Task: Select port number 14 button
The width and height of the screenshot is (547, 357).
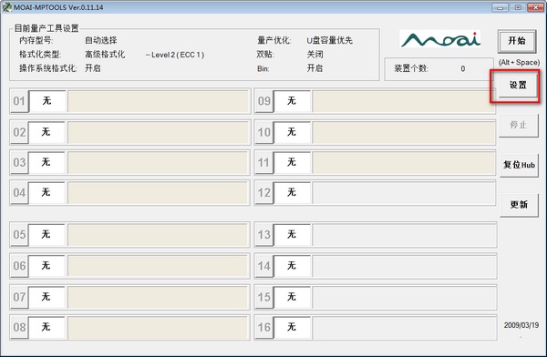Action: [264, 266]
